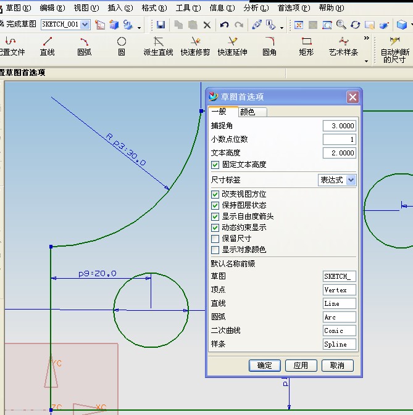Click the zoom window icon
This screenshot has height=415, width=413.
(327, 25)
